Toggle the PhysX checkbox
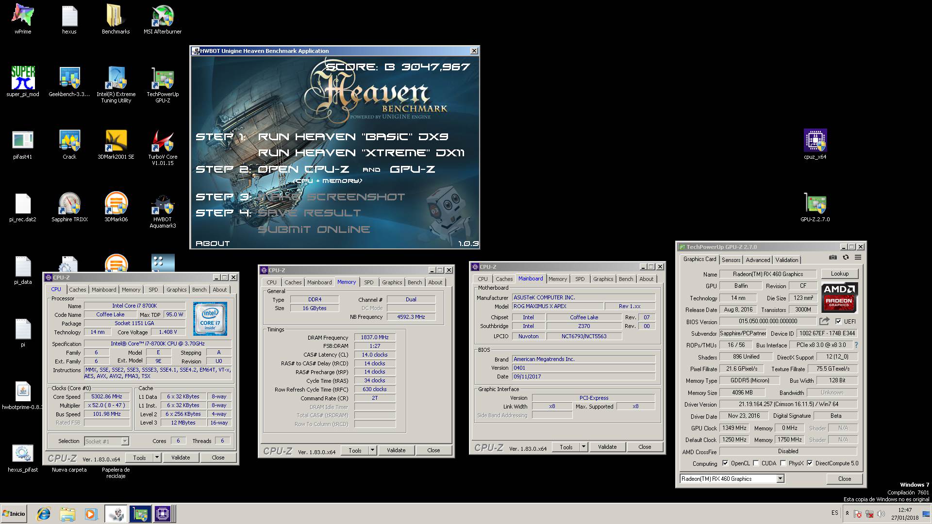Screen dimensions: 932x524 [783, 463]
